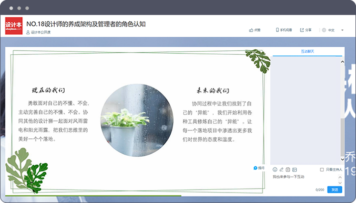Select the 互动聊天 tab
The width and height of the screenshot is (356, 203).
pyautogui.click(x=308, y=51)
